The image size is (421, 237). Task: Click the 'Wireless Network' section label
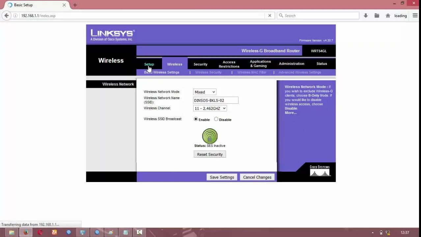tap(118, 84)
